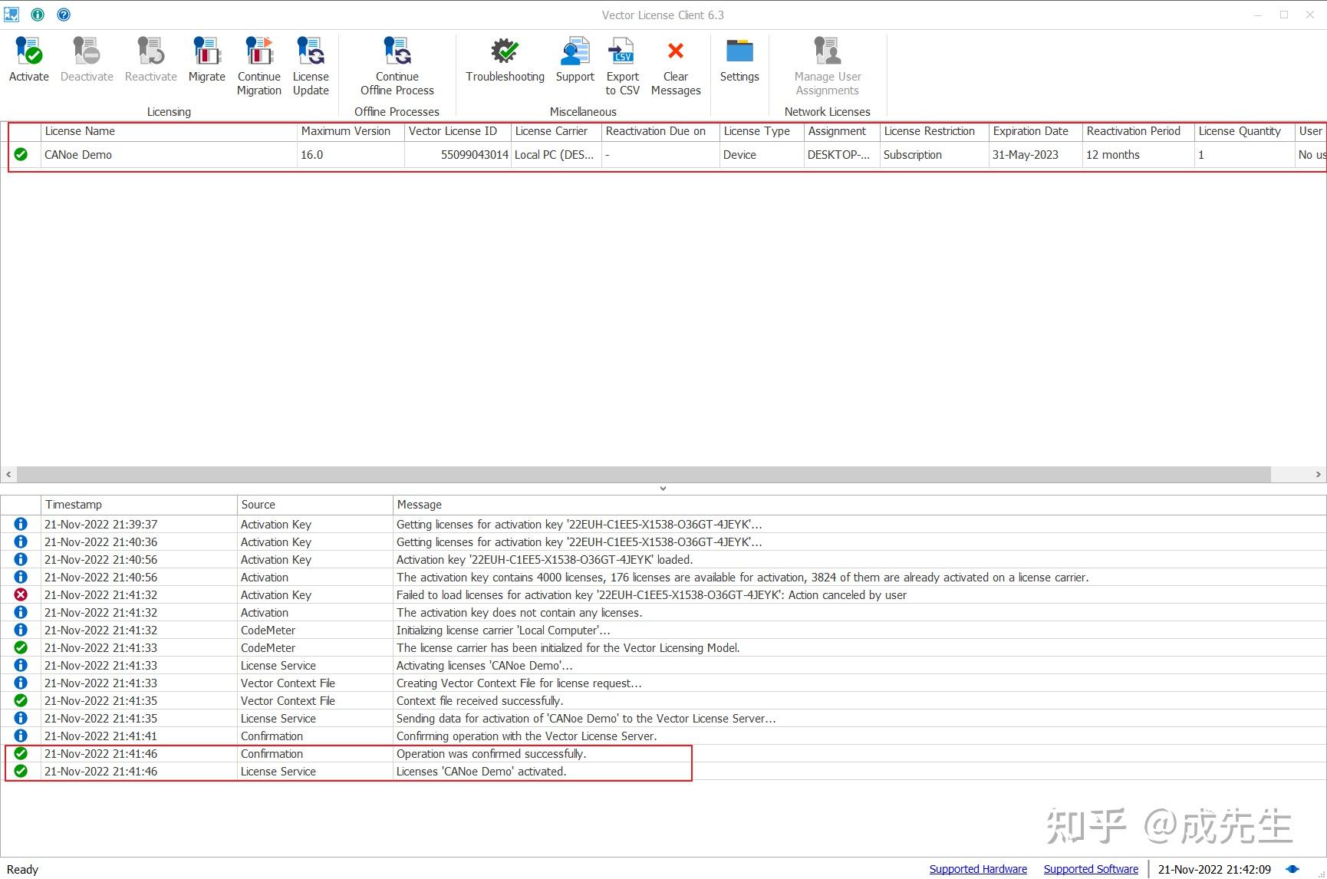
Task: Sort by the Reactivation Period column header
Action: tap(1138, 131)
